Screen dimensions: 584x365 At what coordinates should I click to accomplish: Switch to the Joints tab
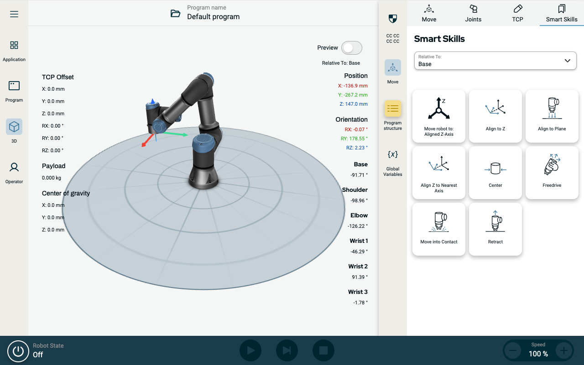pyautogui.click(x=473, y=13)
